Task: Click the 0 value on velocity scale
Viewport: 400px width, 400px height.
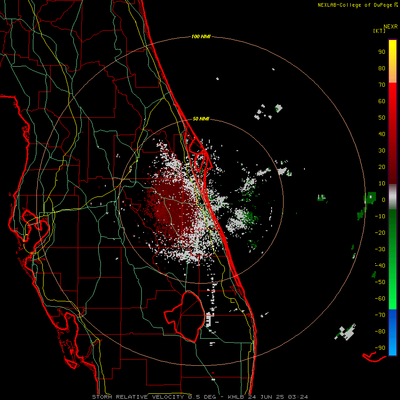Action: pyautogui.click(x=384, y=200)
